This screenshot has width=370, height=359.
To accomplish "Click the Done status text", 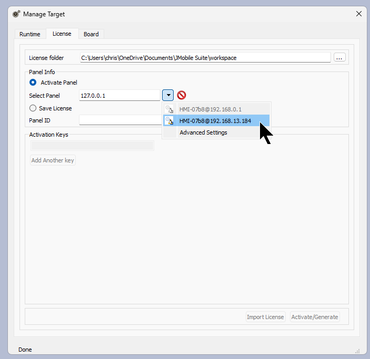I will (25, 350).
